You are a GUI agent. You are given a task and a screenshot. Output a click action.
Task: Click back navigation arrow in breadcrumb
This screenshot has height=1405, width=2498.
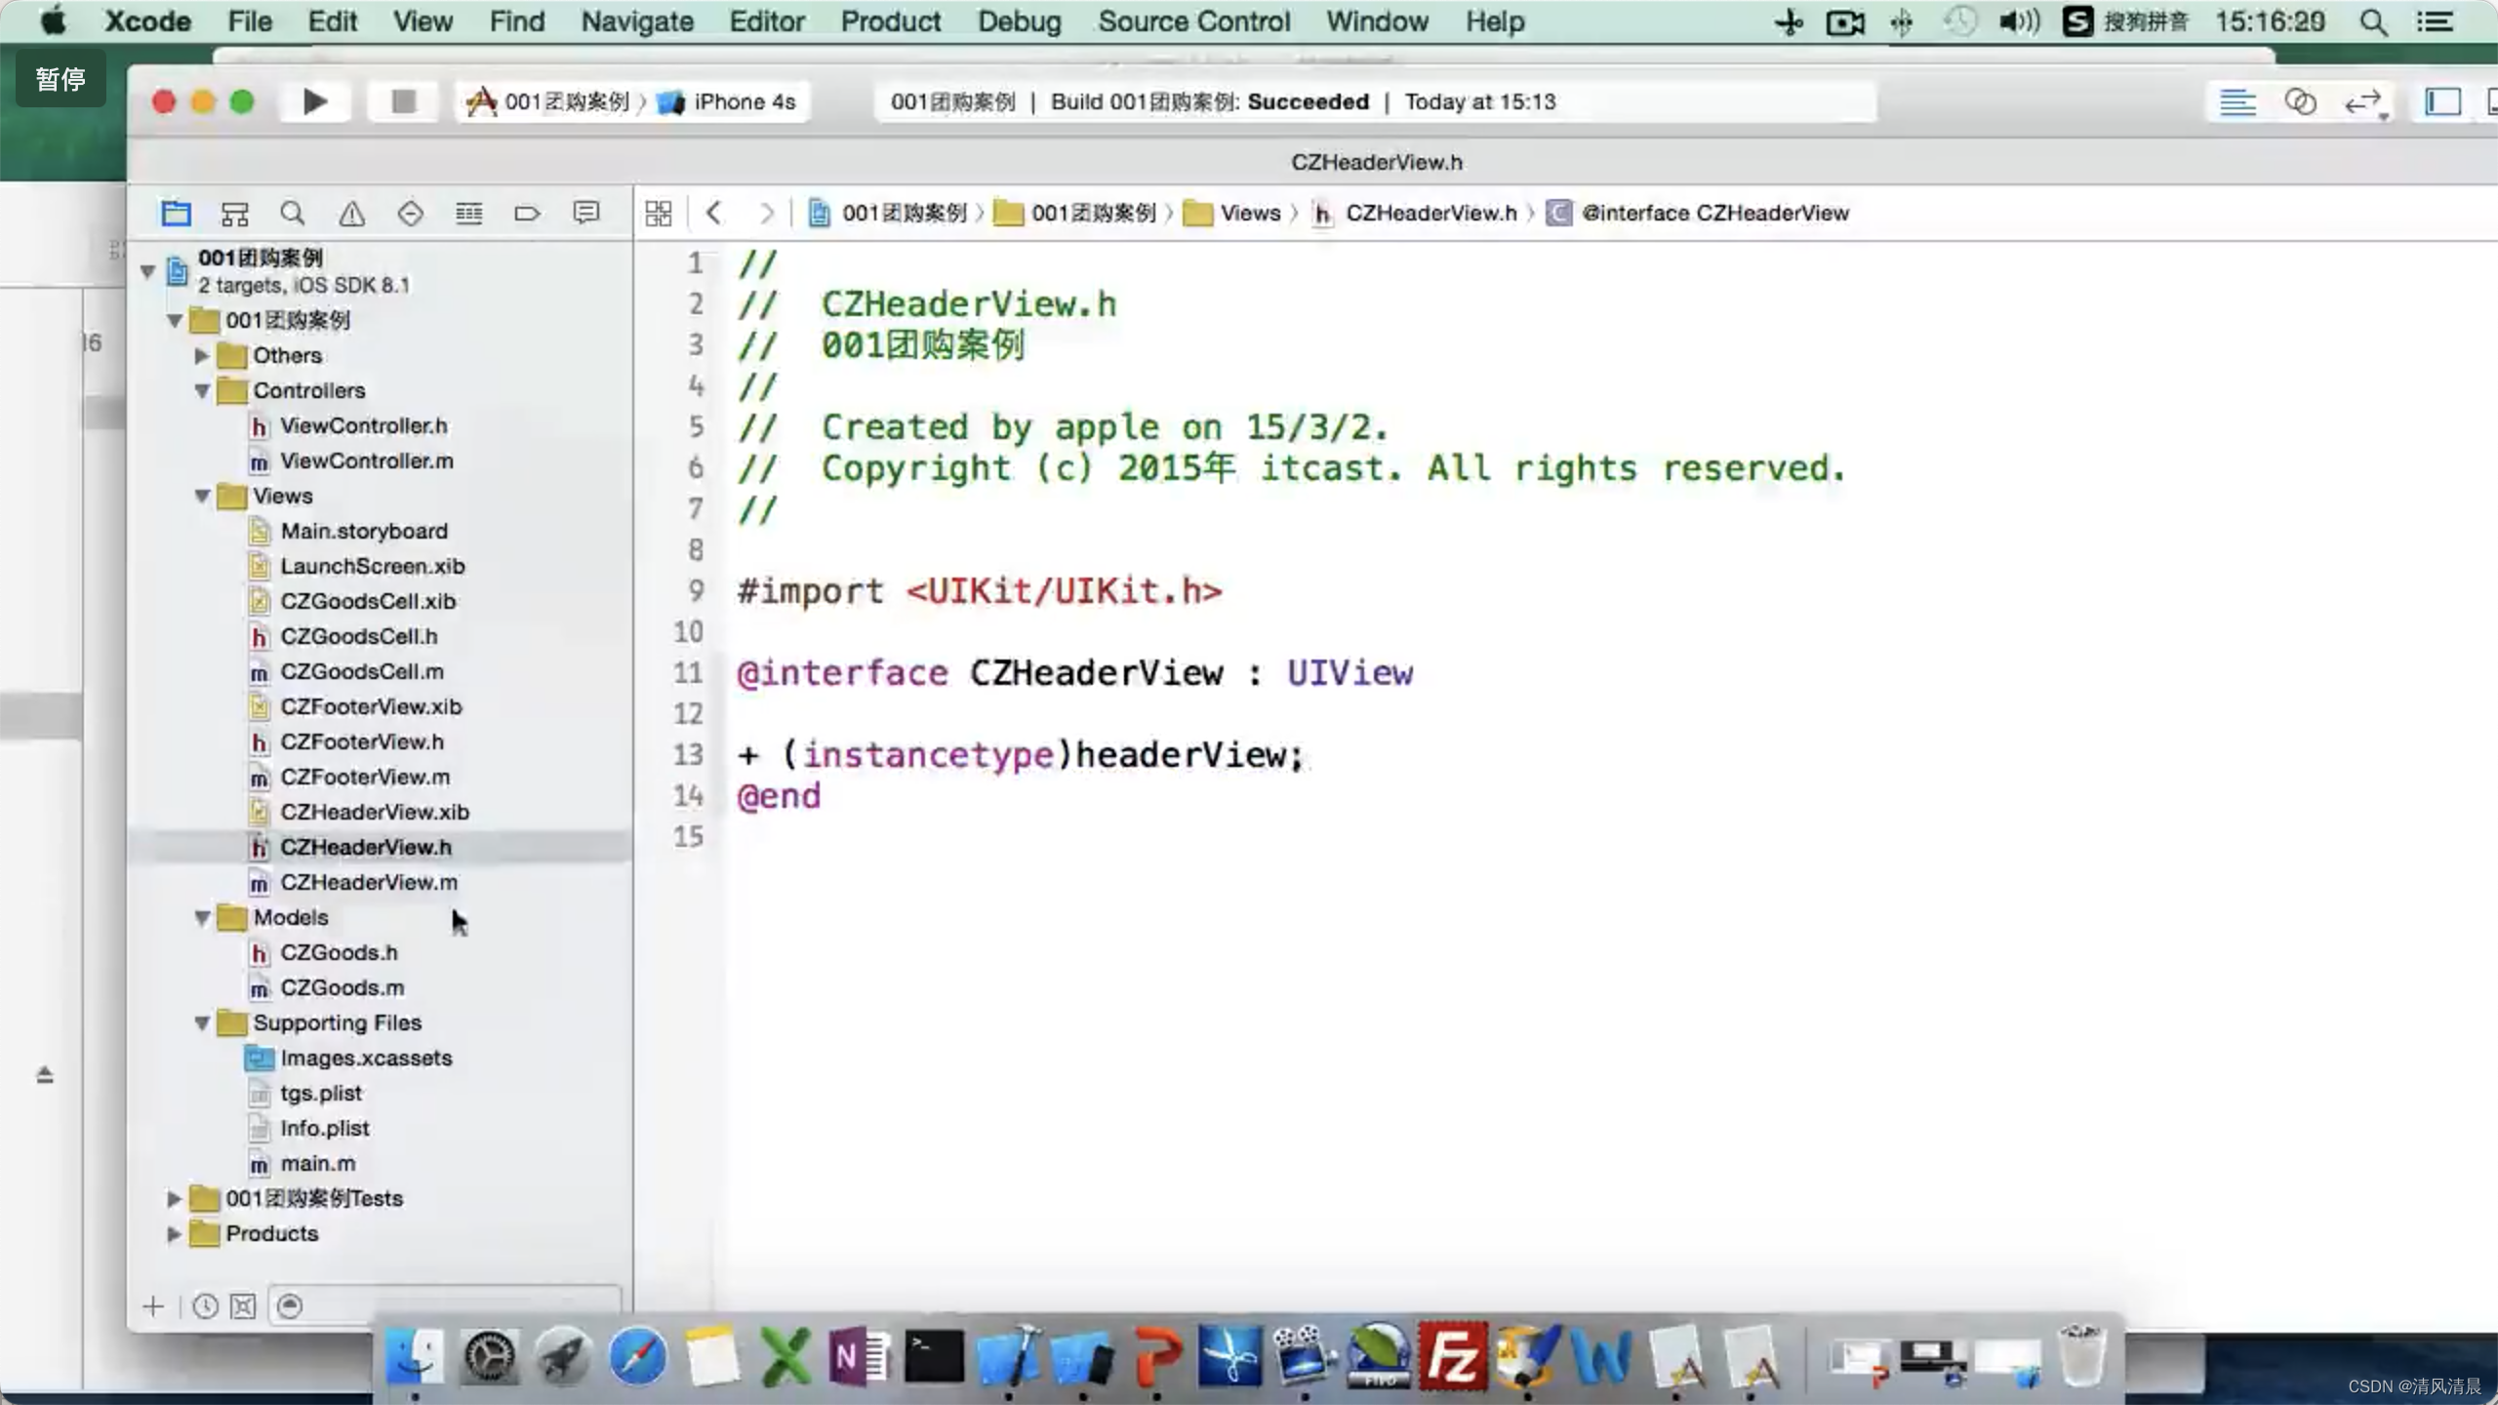(x=712, y=213)
